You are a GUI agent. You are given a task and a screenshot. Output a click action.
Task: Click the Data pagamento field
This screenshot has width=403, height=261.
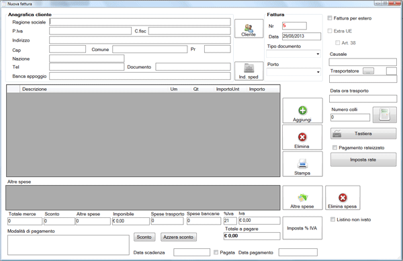click(298, 252)
